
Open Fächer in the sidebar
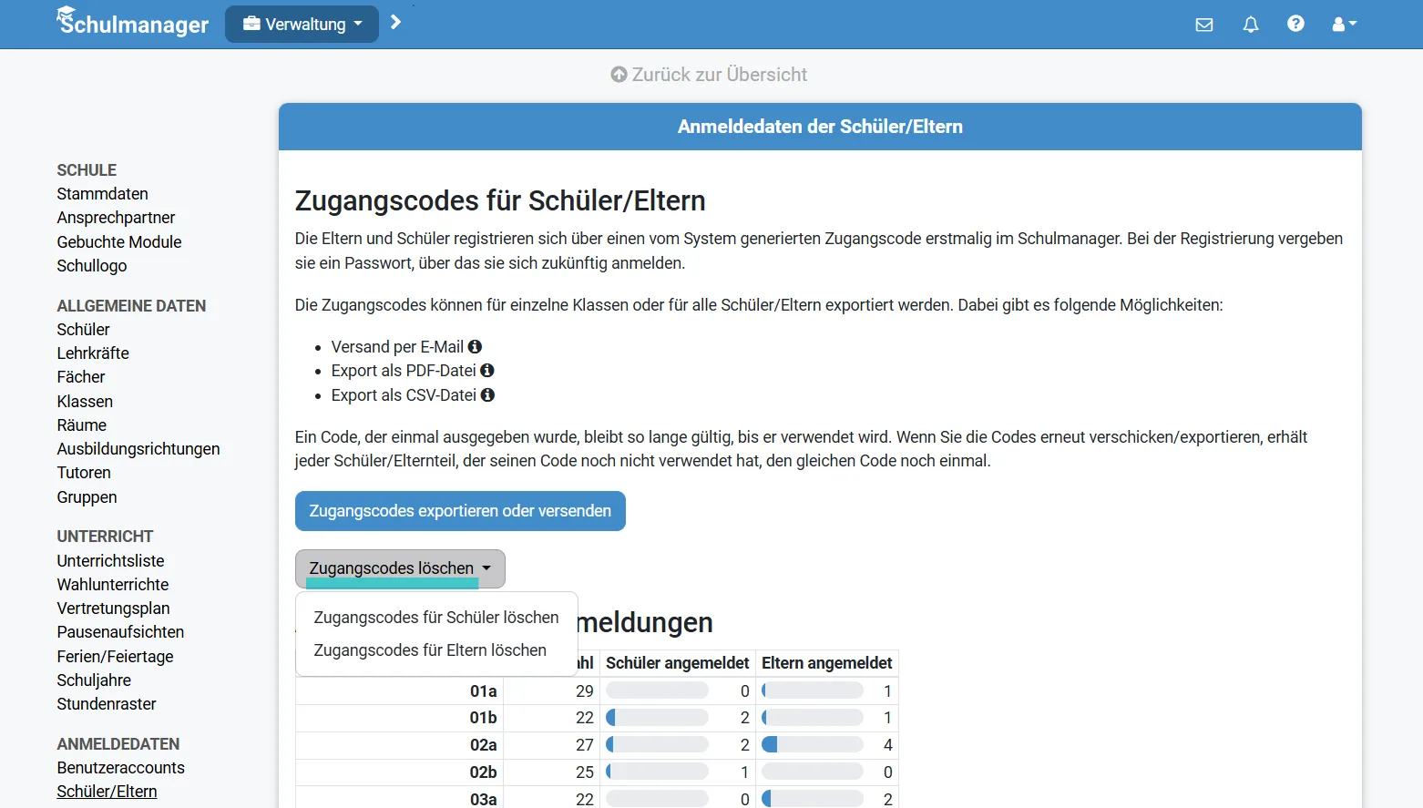click(x=81, y=377)
